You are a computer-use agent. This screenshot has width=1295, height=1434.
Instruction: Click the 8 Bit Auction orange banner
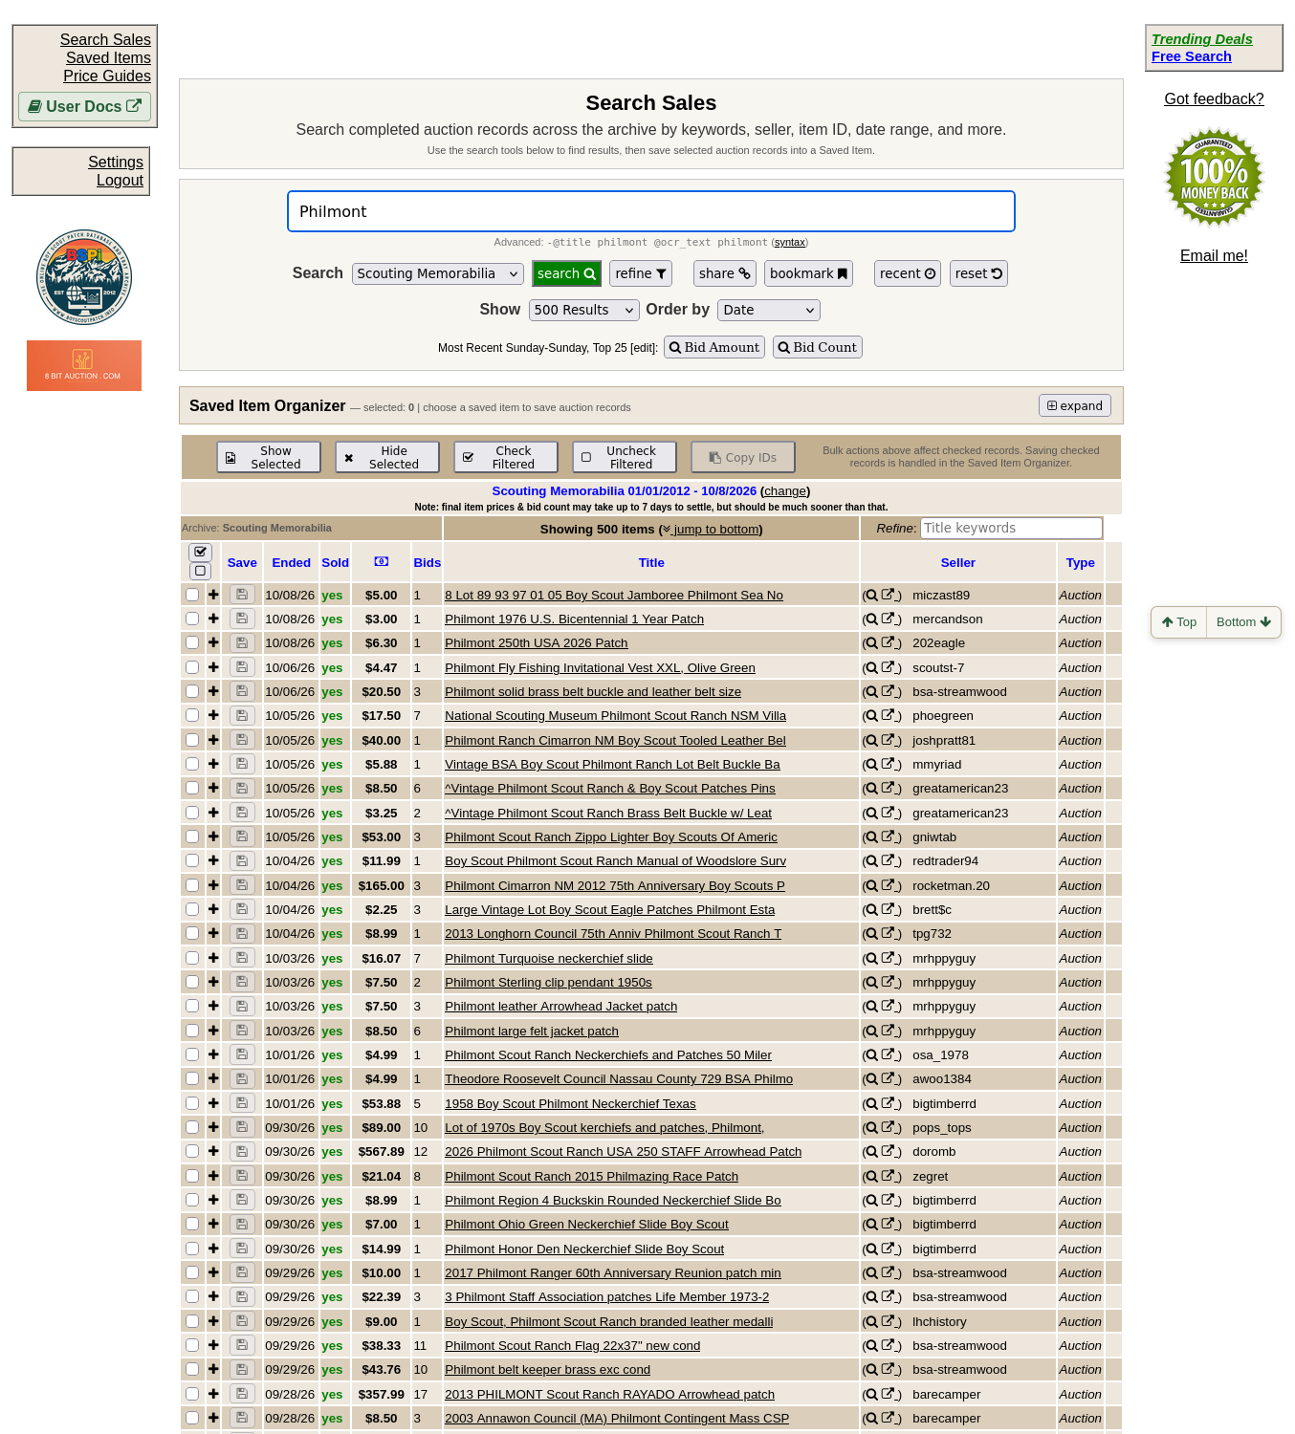point(84,365)
